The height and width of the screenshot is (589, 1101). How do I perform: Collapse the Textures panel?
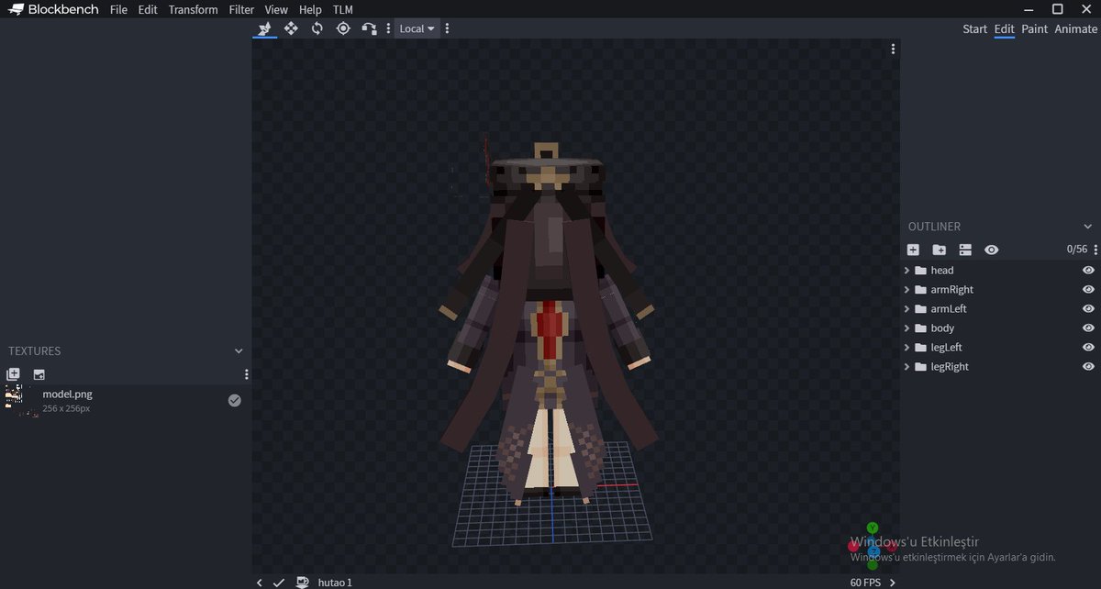pyautogui.click(x=239, y=351)
